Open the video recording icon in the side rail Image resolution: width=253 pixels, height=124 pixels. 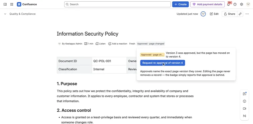coord(244,109)
